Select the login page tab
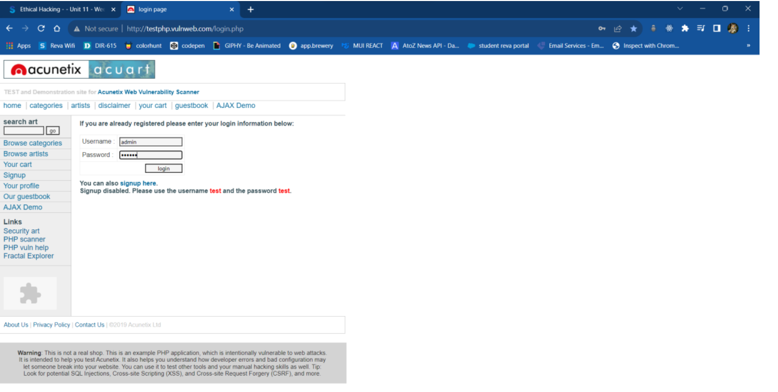This screenshot has width=778, height=392. [x=179, y=9]
